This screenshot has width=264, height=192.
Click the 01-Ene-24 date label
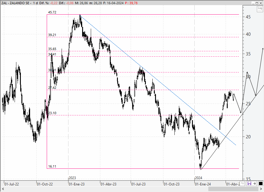click(x=203, y=184)
